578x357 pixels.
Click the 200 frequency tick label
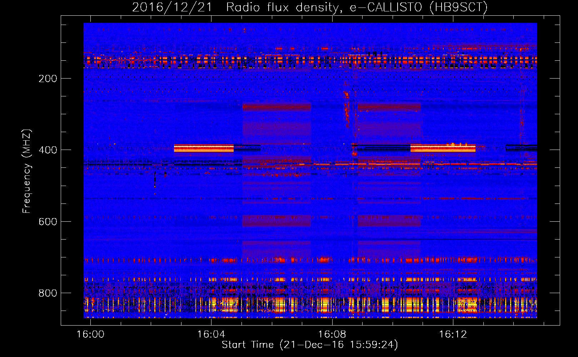click(x=48, y=79)
